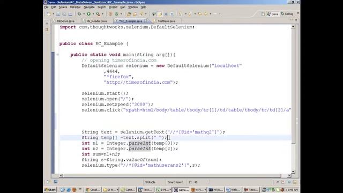The width and height of the screenshot is (343, 193).
Task: Click the horizontal scrollbar right arrow
Action: pyautogui.click(x=289, y=175)
